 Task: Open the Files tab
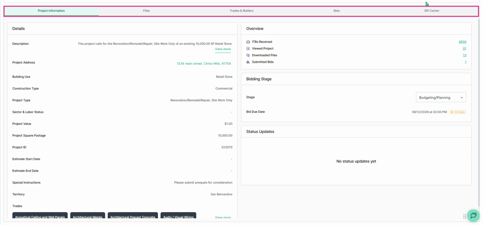pos(146,11)
